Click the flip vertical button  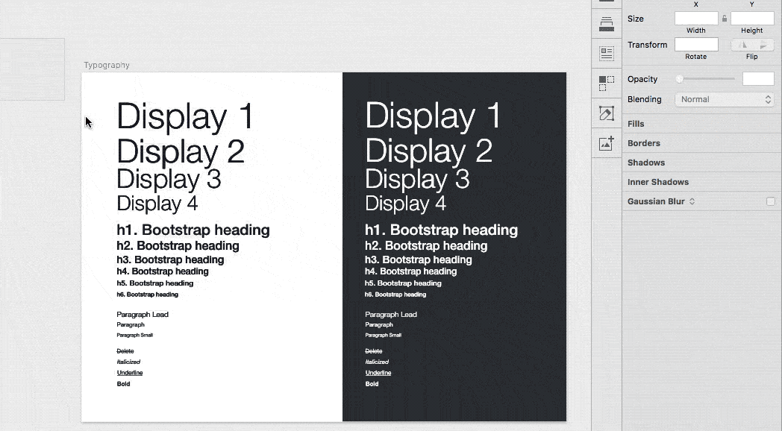[x=763, y=45]
